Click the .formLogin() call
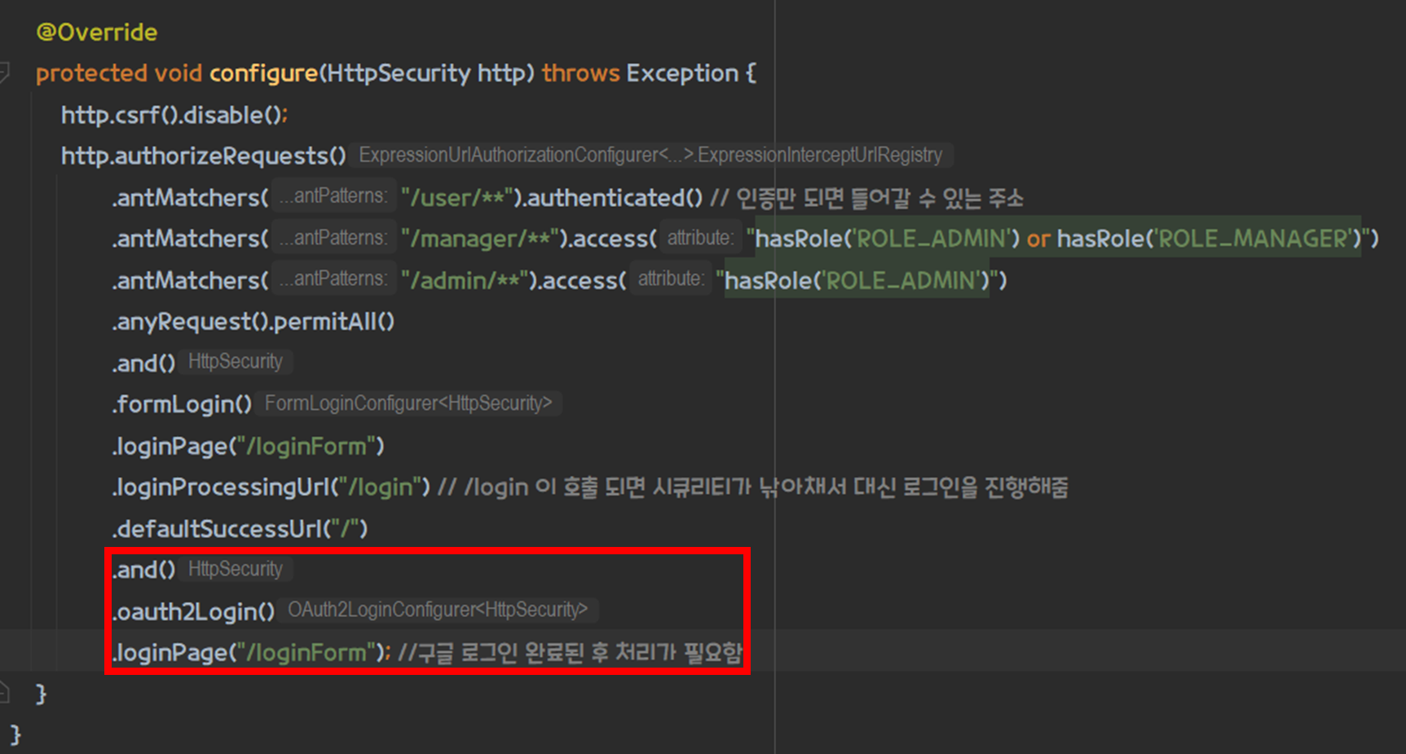 tap(182, 404)
